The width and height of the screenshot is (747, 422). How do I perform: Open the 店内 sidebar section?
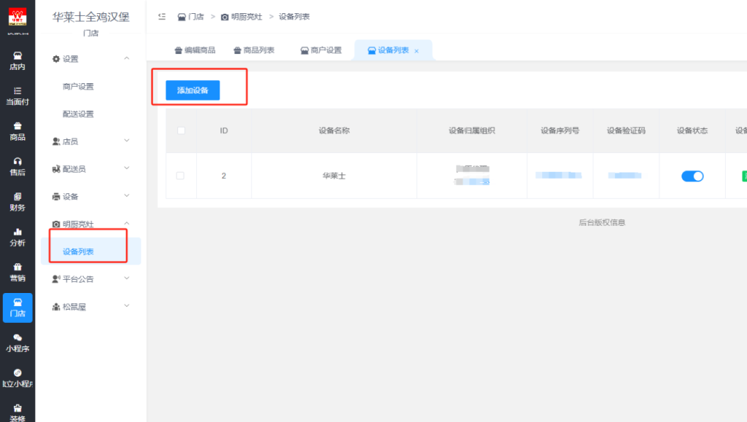(18, 61)
